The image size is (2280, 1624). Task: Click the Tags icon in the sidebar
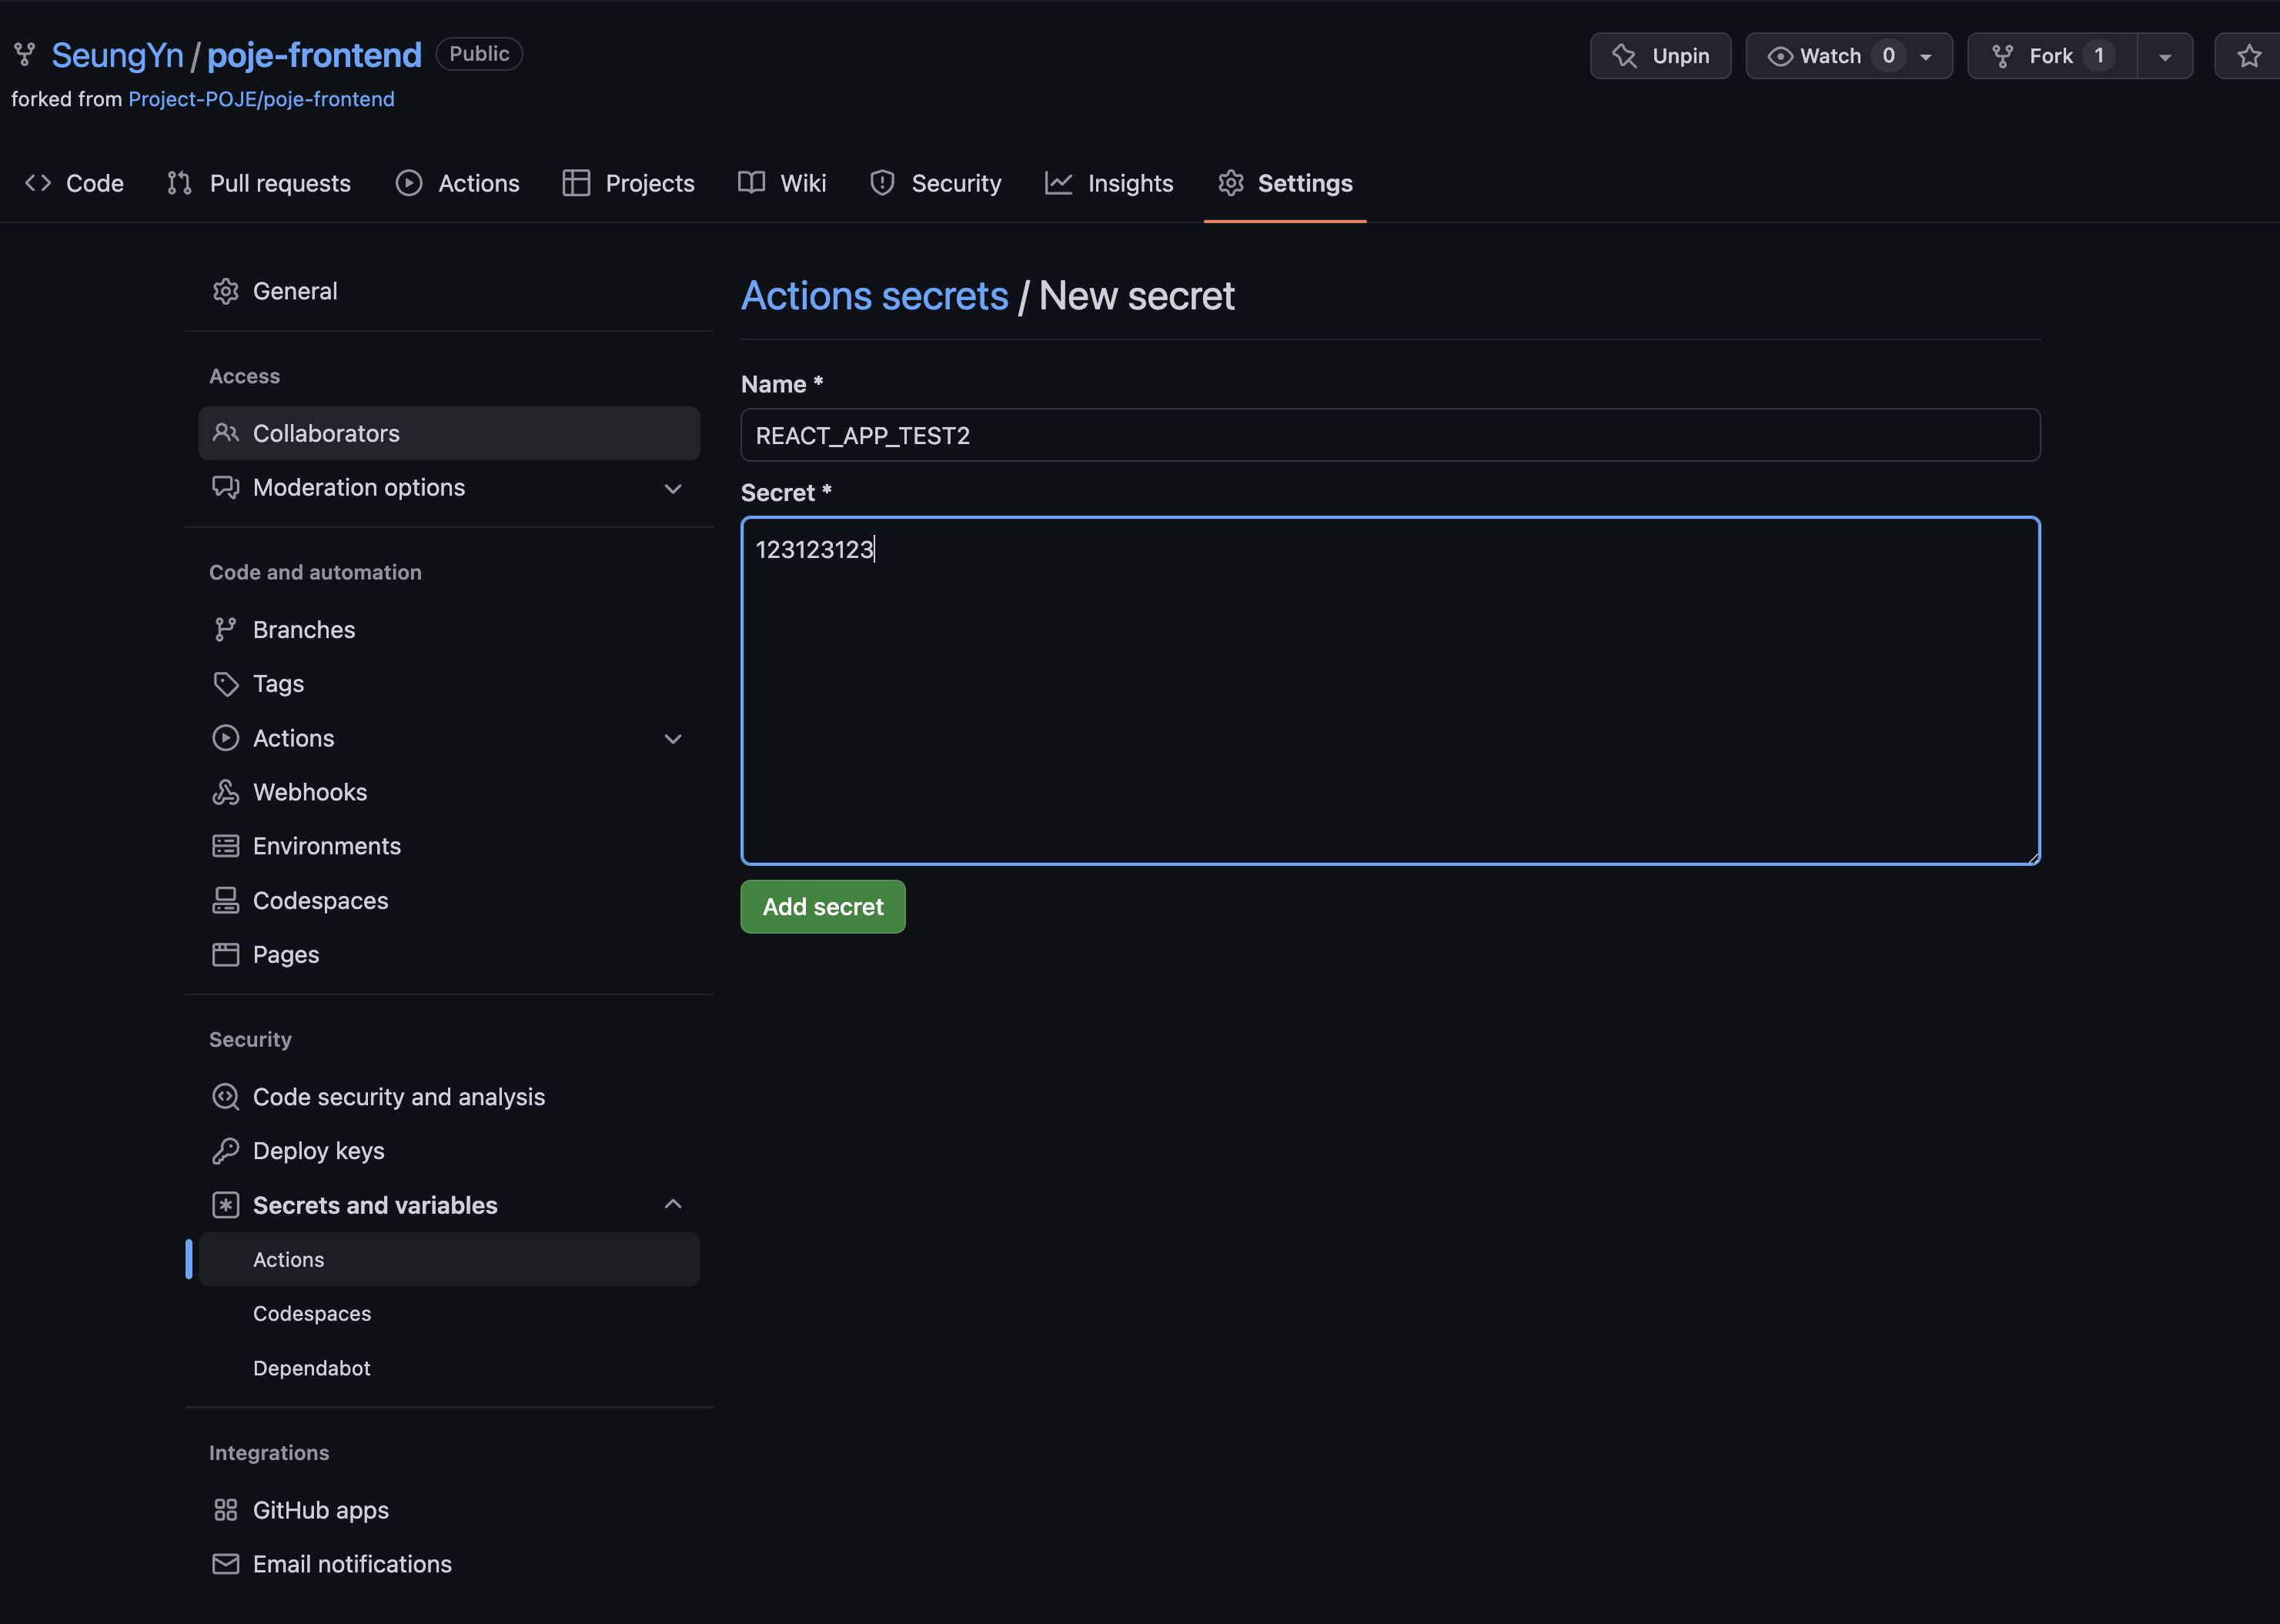click(226, 684)
